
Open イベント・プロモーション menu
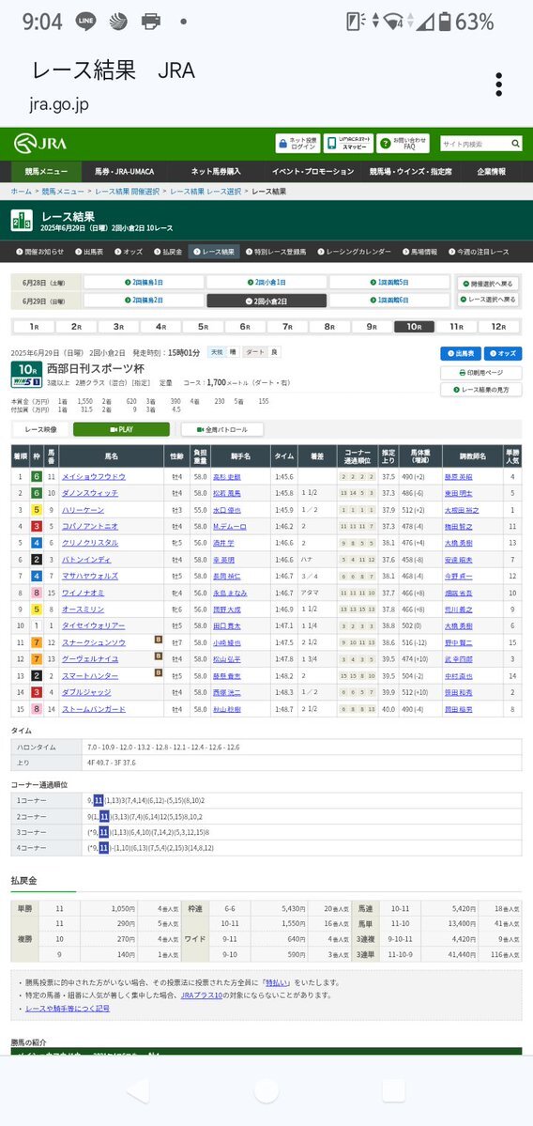pyautogui.click(x=312, y=173)
